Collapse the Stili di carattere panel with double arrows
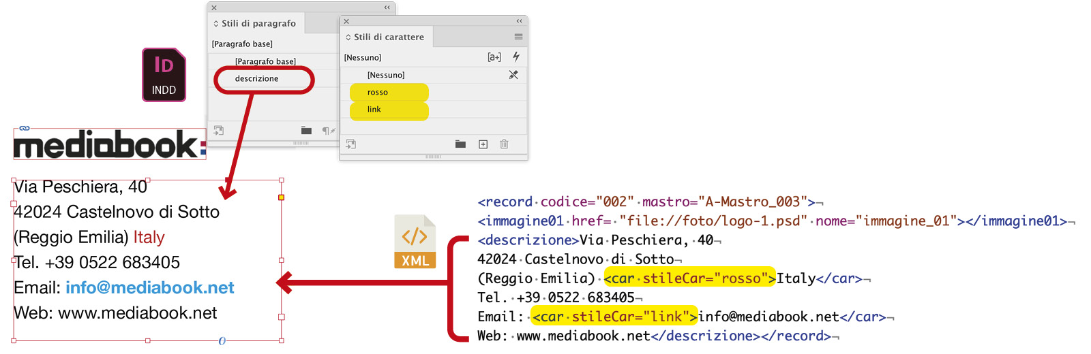 pyautogui.click(x=520, y=21)
